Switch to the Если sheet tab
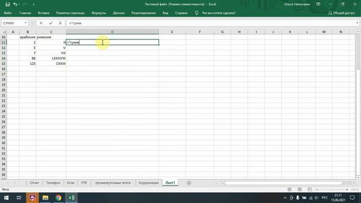 71,183
